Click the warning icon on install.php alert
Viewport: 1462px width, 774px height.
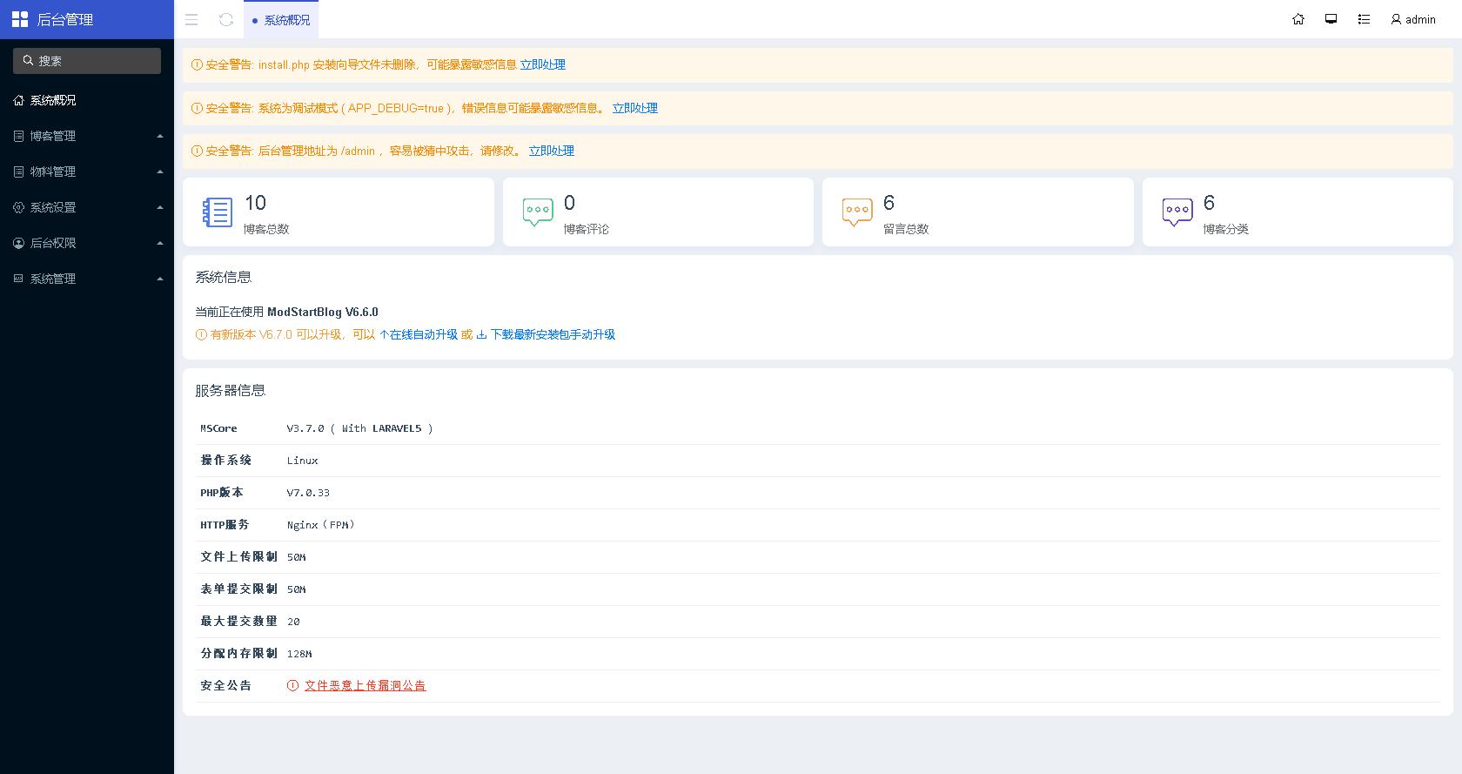pyautogui.click(x=197, y=64)
